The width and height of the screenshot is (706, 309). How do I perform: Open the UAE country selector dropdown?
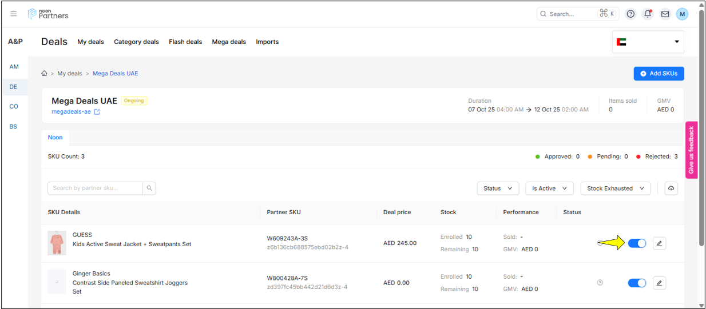click(x=648, y=42)
